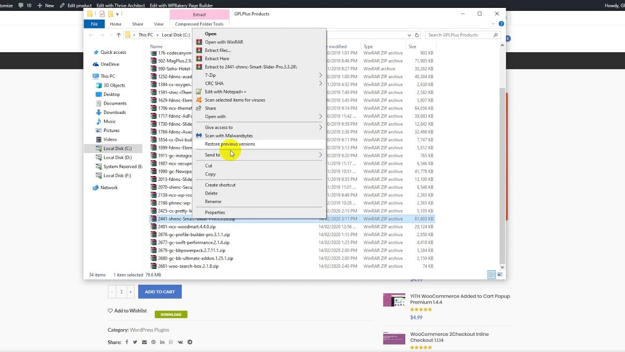This screenshot has width=625, height=352.
Task: Open the 7-Zip submenu
Action: point(259,75)
